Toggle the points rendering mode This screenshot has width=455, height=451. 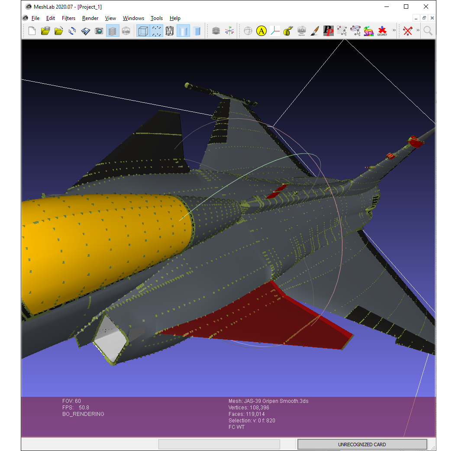156,31
